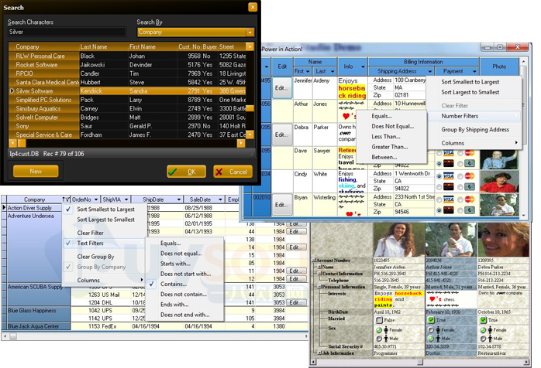Open the First name column dropdown arrow
Screen dimensions: 541x368
[x=308, y=71]
